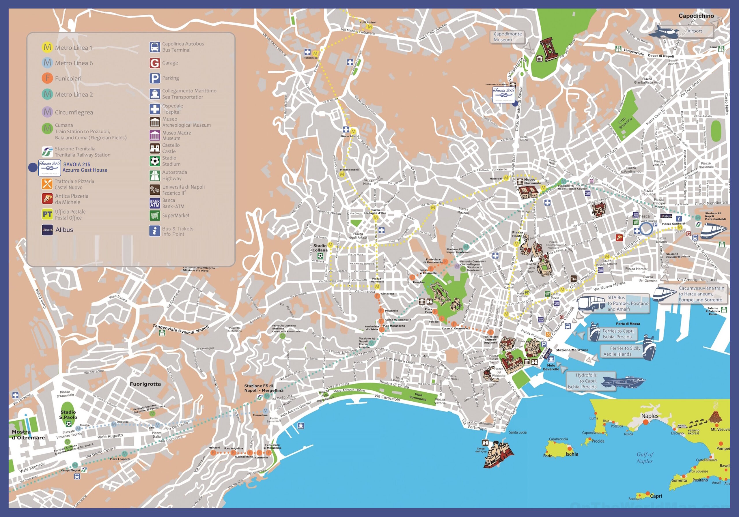
Task: Click the Bank ATM legend icon
Action: (155, 203)
